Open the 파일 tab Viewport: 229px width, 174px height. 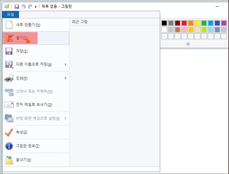tap(11, 15)
